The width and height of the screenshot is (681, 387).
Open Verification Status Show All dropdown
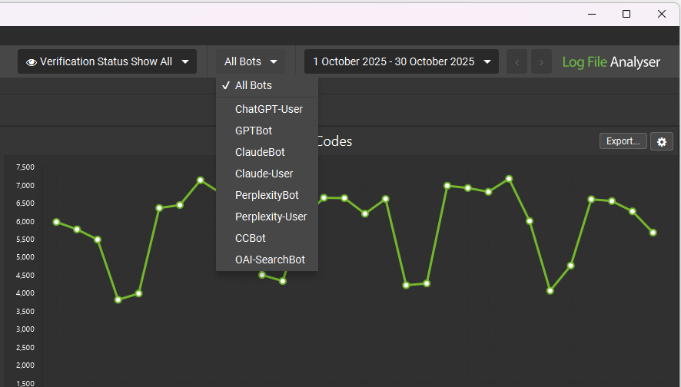(x=107, y=62)
